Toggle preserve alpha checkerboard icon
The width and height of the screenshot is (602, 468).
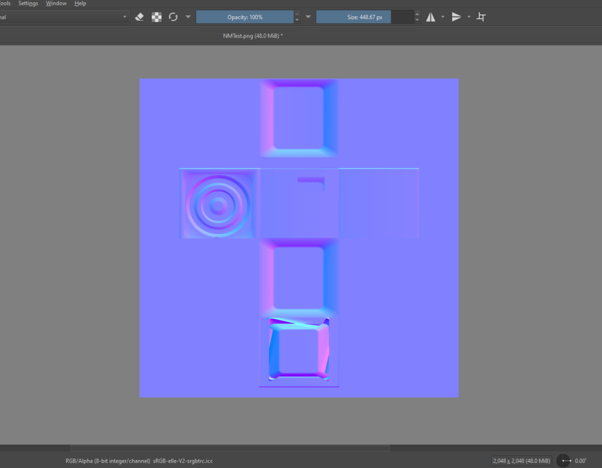coord(157,17)
